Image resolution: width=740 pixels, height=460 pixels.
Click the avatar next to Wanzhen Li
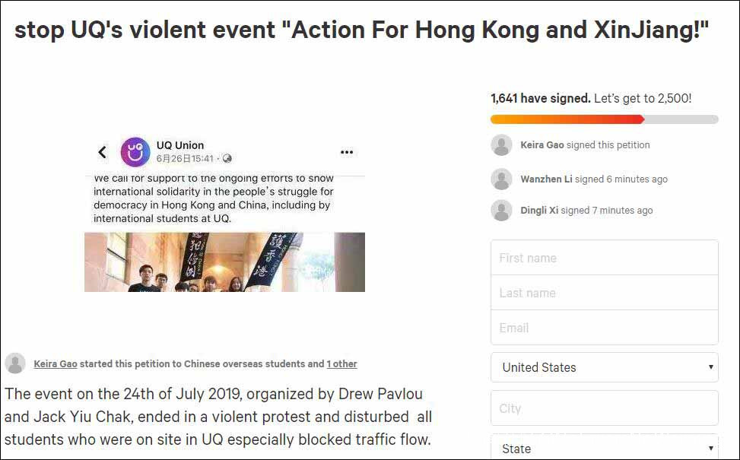click(501, 179)
